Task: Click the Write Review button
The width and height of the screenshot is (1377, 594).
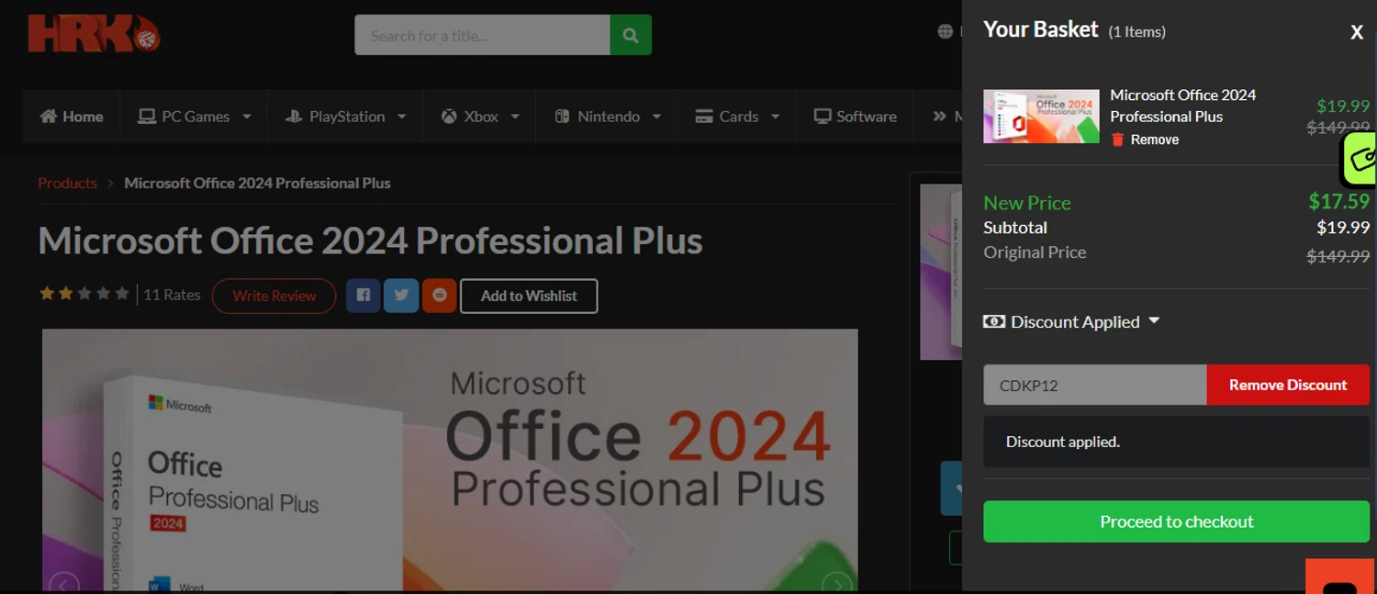Action: [274, 296]
